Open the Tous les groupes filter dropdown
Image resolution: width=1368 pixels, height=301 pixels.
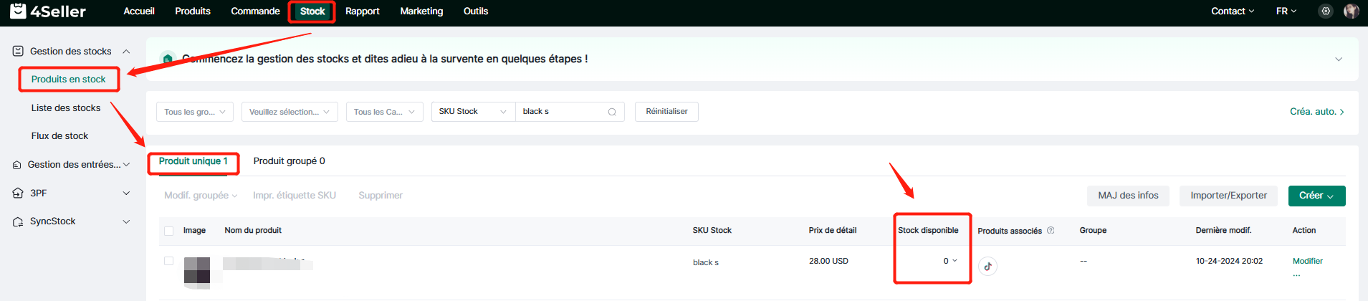tap(194, 112)
